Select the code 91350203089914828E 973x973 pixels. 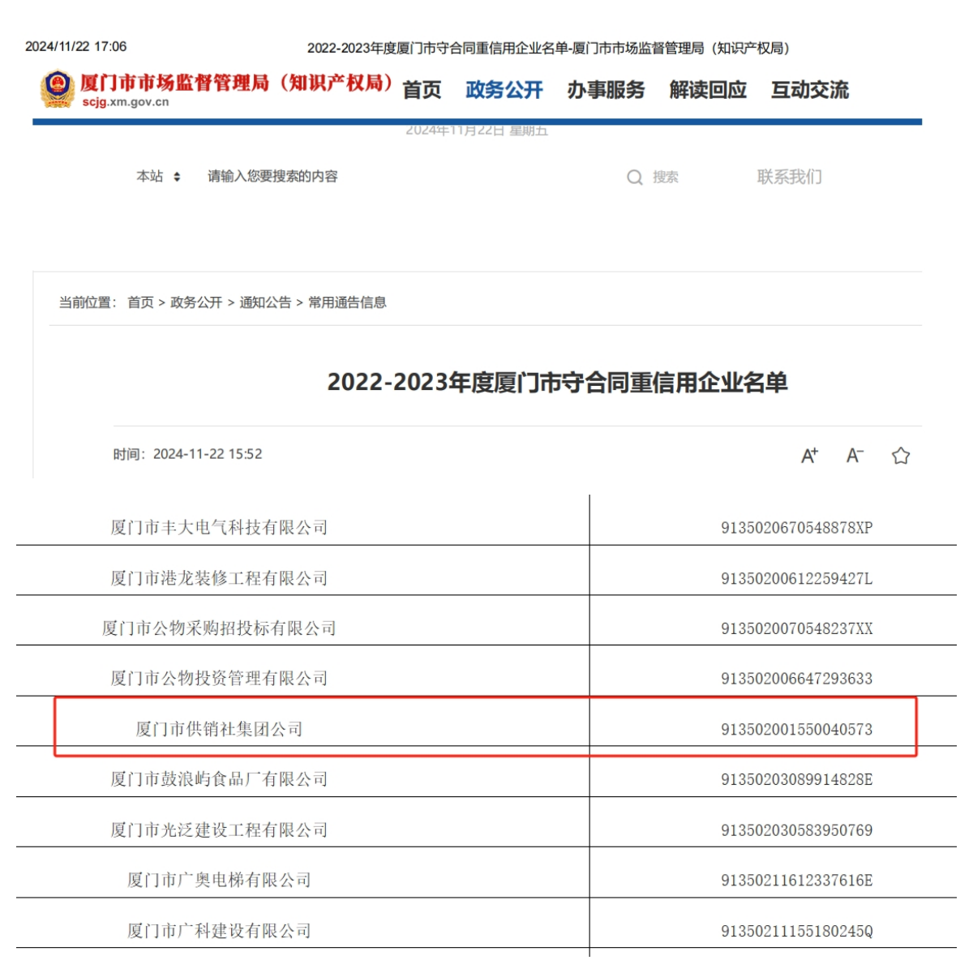coord(797,780)
